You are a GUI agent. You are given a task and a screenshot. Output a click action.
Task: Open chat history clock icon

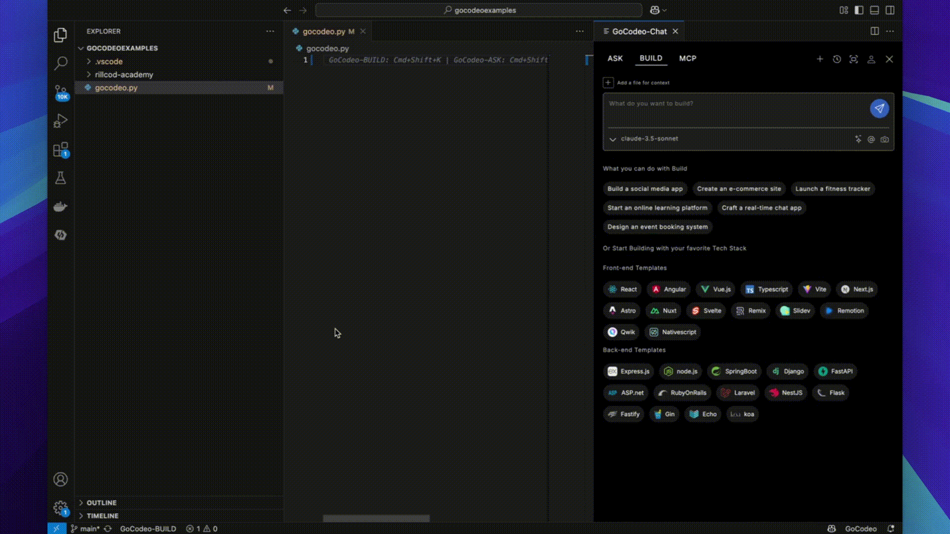(837, 59)
